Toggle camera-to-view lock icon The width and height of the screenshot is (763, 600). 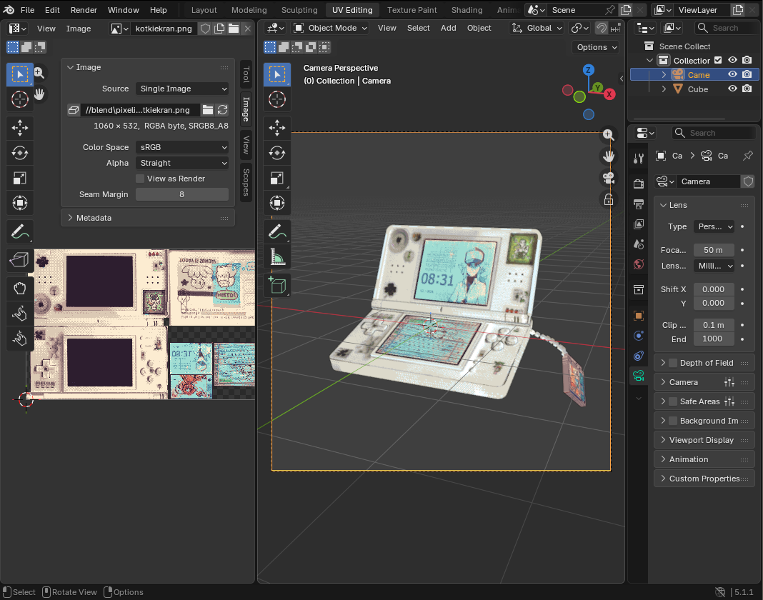click(x=608, y=199)
